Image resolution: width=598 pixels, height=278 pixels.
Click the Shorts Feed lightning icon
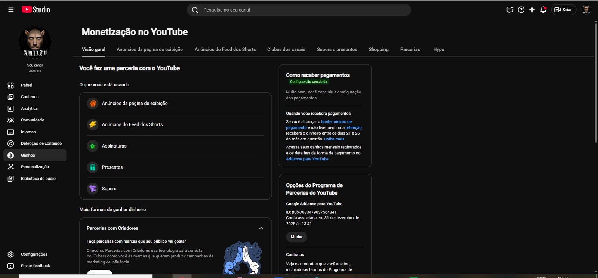pos(93,125)
